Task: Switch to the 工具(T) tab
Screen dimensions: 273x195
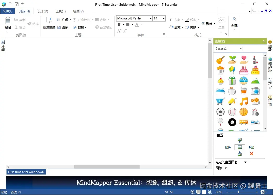Action: tap(61, 11)
